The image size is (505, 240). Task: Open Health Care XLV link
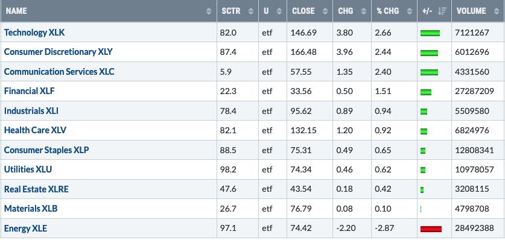click(35, 130)
